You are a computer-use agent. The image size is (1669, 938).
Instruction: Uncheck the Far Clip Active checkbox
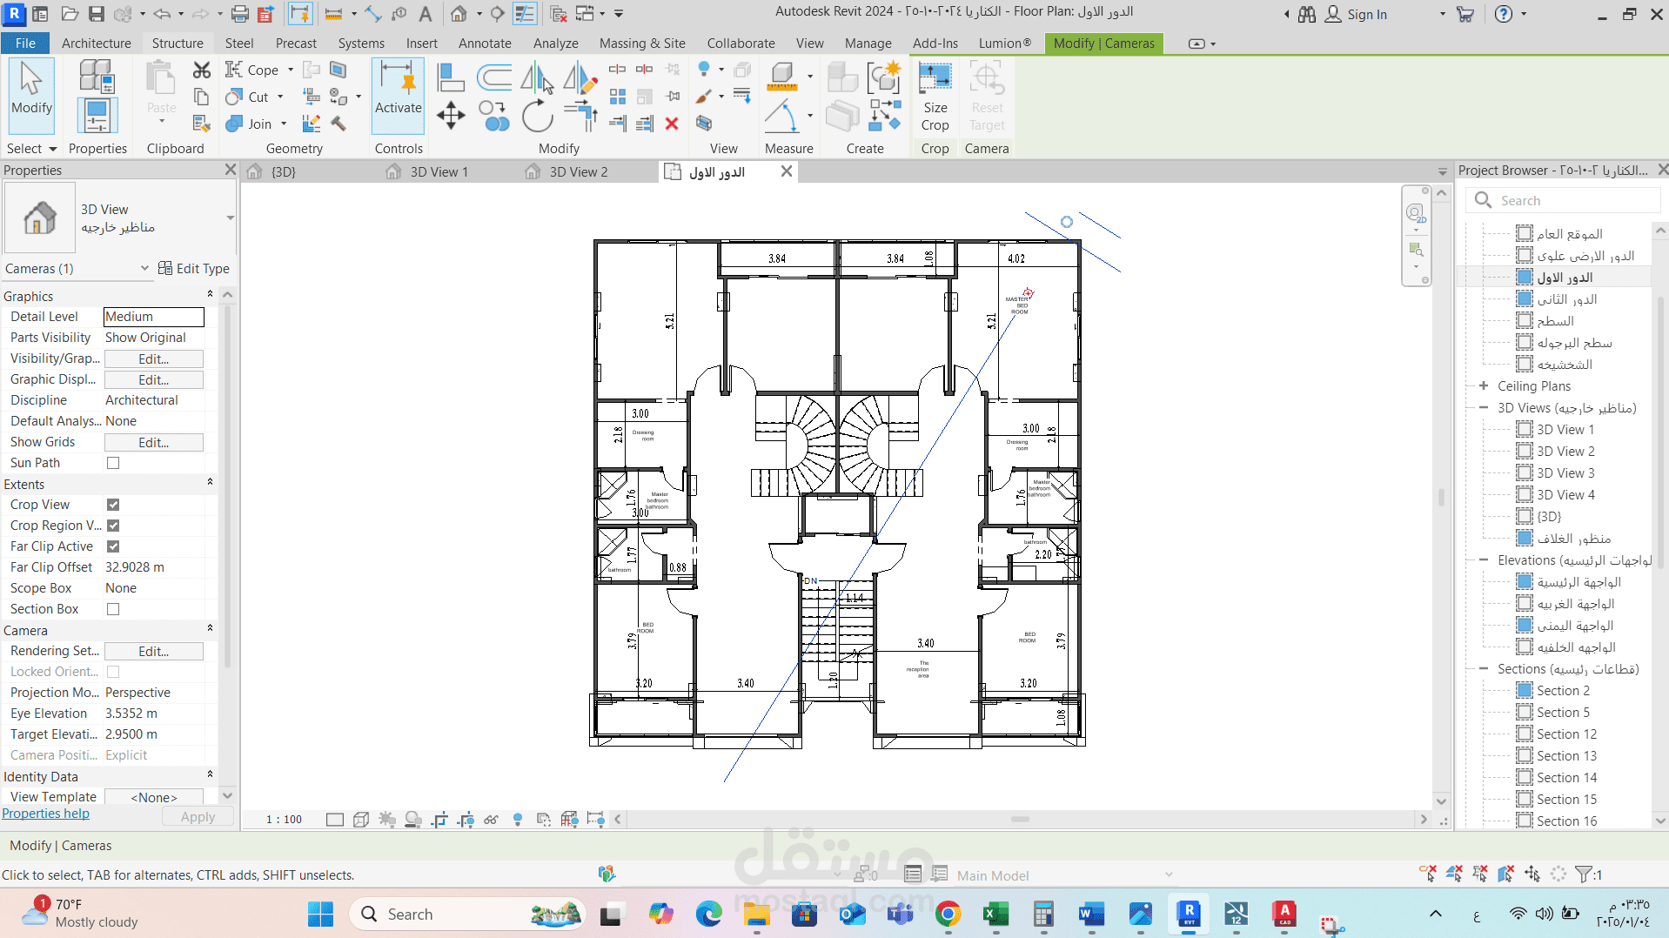click(113, 546)
